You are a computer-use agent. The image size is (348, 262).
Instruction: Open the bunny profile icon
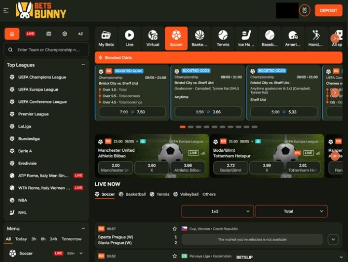(304, 10)
